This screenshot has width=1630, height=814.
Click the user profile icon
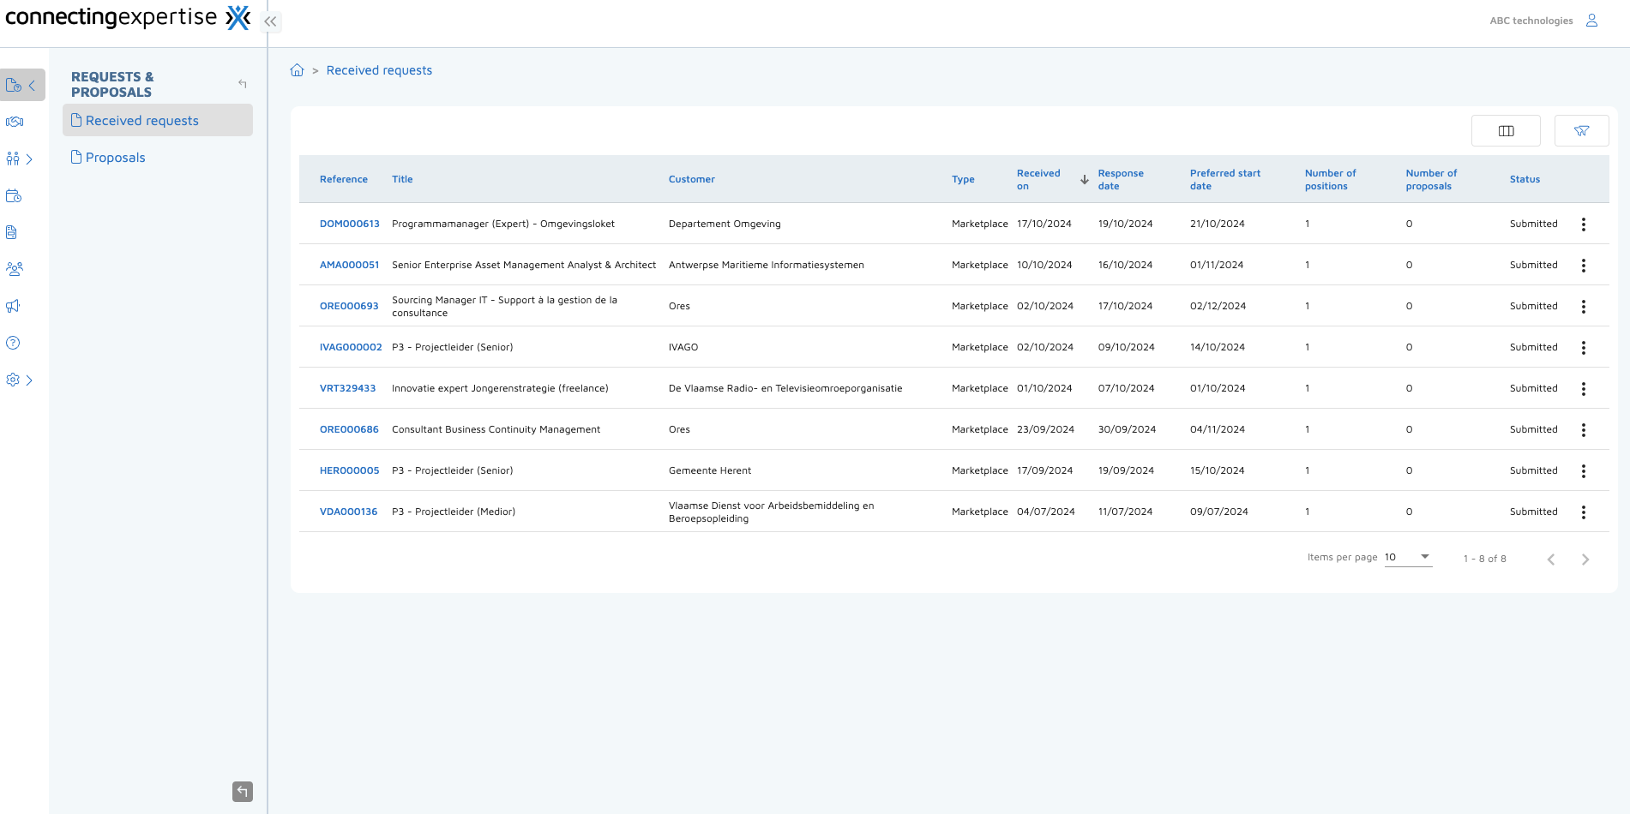[1591, 21]
